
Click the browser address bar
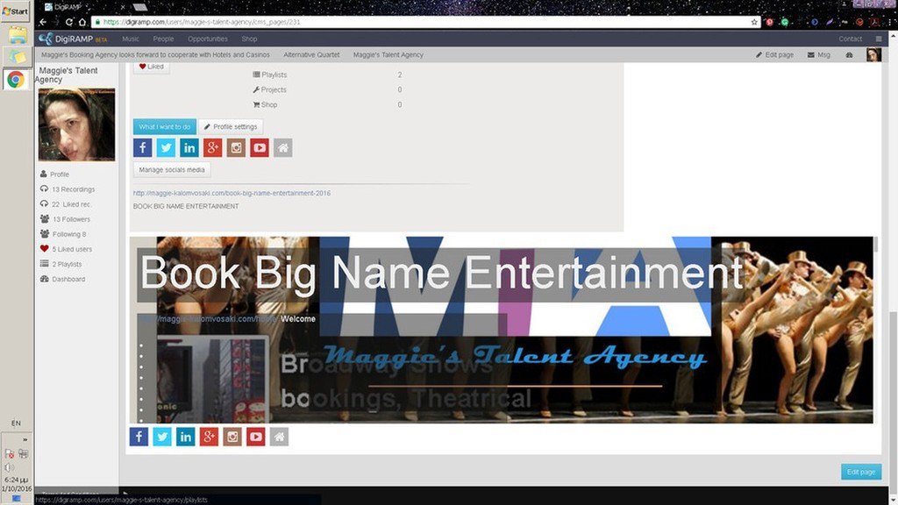point(424,22)
